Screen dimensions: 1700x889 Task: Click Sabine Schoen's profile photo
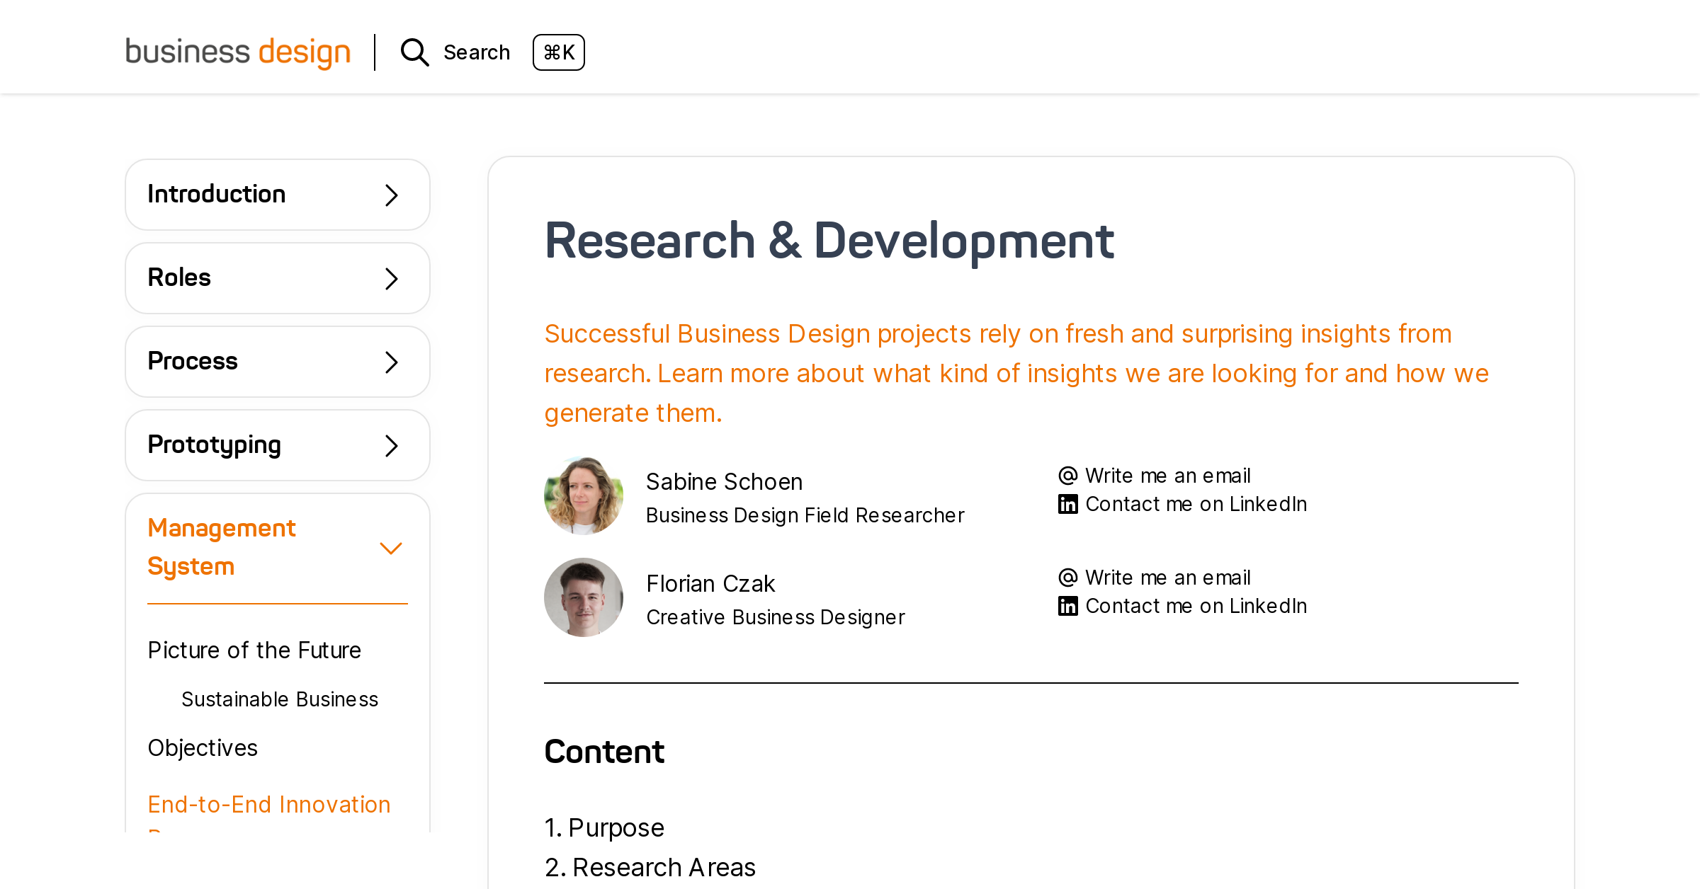[584, 495]
